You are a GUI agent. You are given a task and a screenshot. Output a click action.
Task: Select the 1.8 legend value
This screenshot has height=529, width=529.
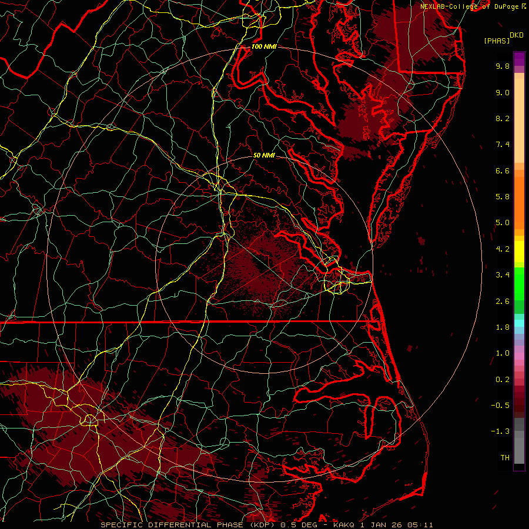click(x=503, y=327)
